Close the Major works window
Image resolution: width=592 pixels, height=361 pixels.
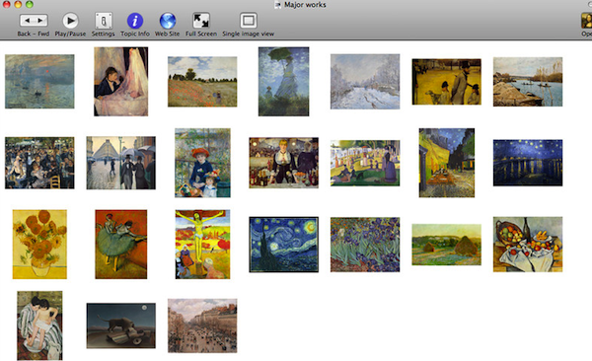point(7,5)
